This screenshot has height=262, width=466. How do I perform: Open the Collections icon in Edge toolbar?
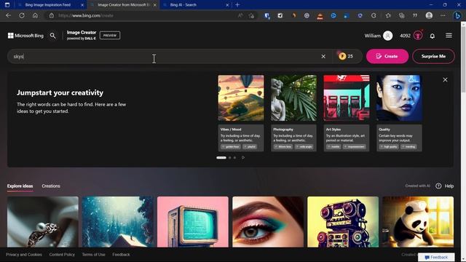(401, 15)
